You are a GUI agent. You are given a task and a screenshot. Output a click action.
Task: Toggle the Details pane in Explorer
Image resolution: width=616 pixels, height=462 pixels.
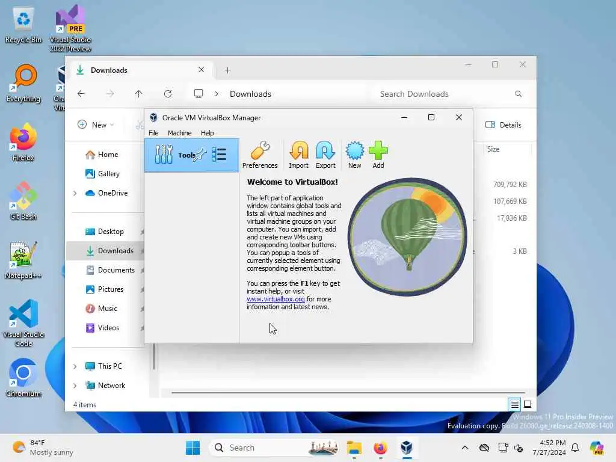click(x=504, y=125)
